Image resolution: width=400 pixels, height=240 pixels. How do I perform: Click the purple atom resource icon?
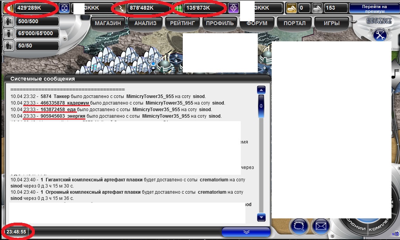[x=233, y=8]
